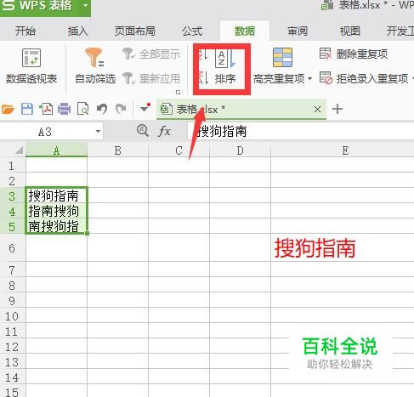Viewport: 414px width, 397px height.
Task: Switch to the 插入 ribbon tab
Action: pyautogui.click(x=78, y=31)
